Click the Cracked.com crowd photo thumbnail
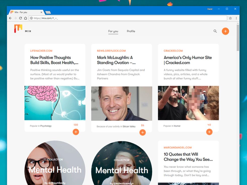The image size is (247, 185). [188, 103]
